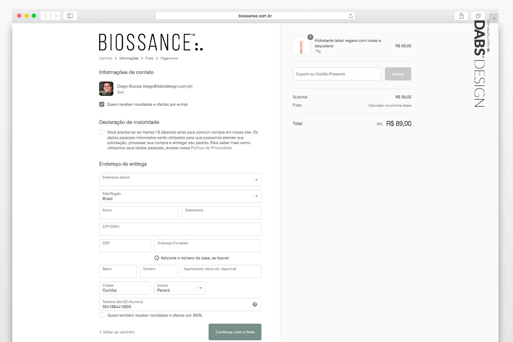Select the Frete breadcrumb step
The image size is (513, 342).
click(x=149, y=58)
